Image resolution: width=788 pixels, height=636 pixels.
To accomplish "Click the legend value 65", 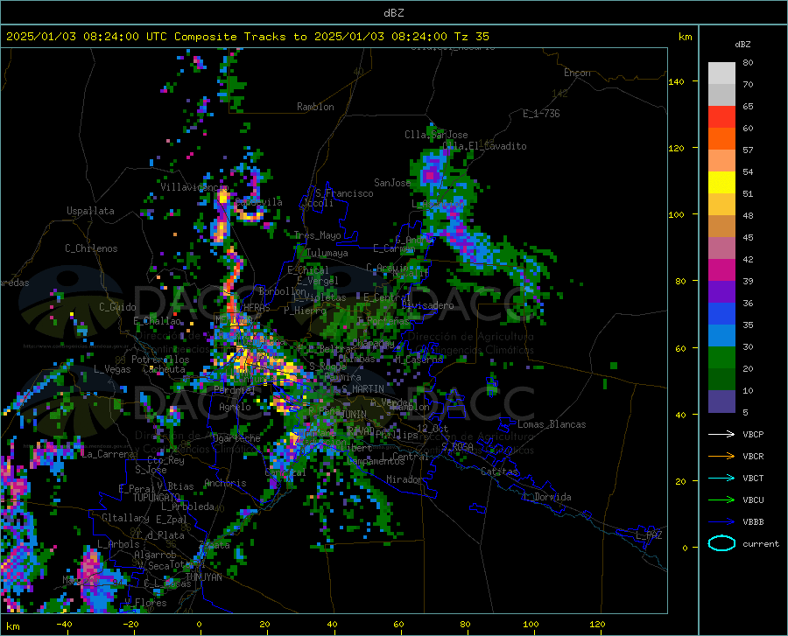I will tap(748, 107).
